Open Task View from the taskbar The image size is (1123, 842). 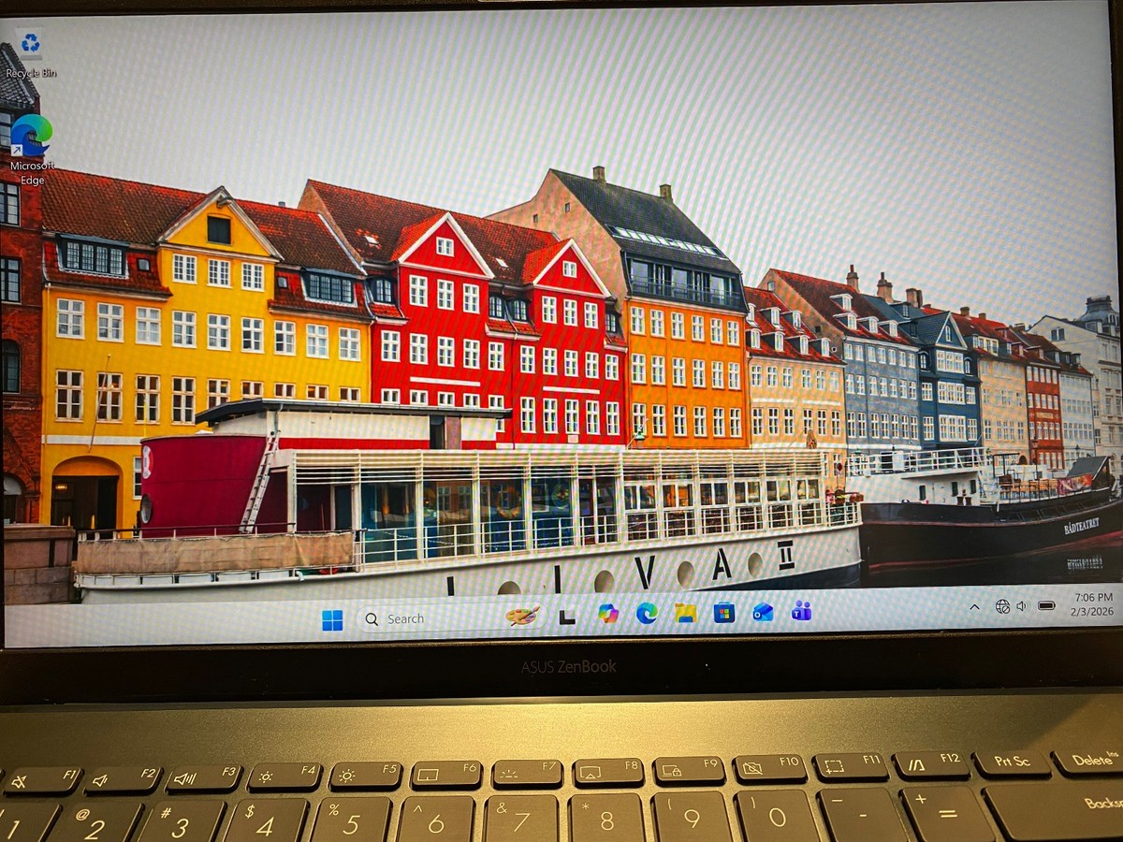click(567, 616)
